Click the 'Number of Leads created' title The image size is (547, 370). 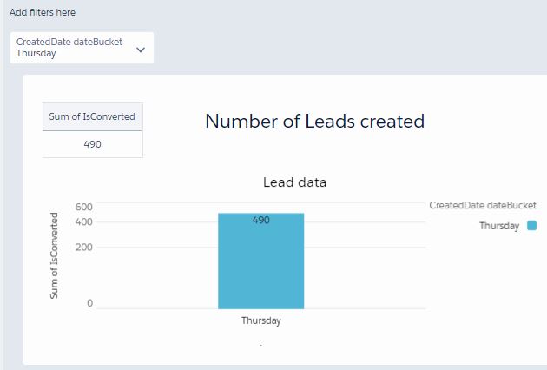314,122
